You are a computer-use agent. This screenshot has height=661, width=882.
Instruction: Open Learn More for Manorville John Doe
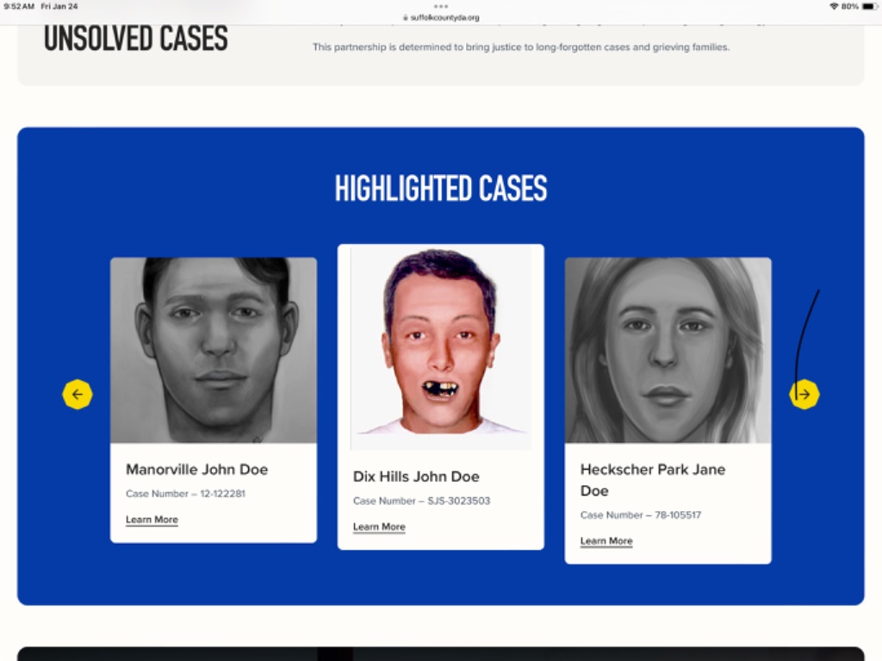coord(152,520)
